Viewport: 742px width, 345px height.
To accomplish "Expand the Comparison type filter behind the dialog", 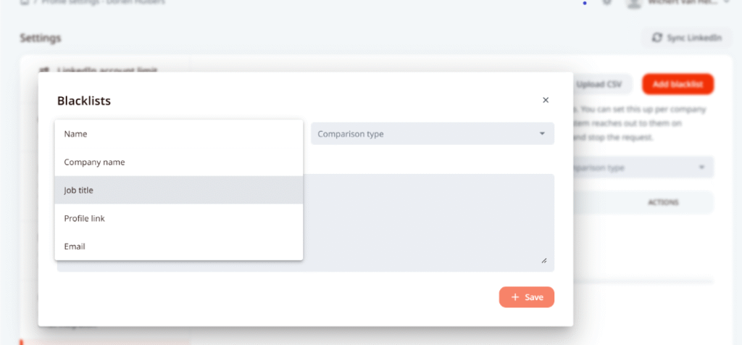I will coord(641,167).
